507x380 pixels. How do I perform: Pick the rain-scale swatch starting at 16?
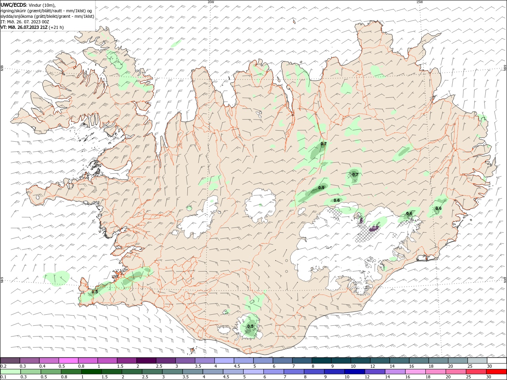415,372
